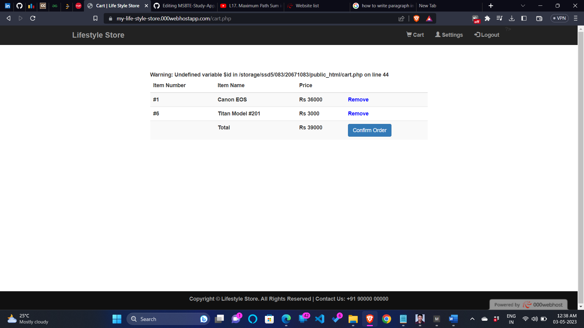Screen dimensions: 584x328
Task: Open the media playlist icon
Action: pos(499,18)
